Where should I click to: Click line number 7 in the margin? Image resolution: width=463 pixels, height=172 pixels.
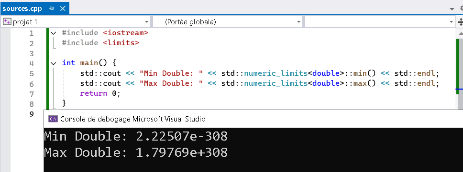(32, 93)
